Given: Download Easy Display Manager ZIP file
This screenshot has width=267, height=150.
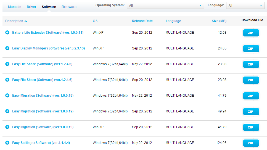Looking at the screenshot, I should pyautogui.click(x=251, y=49).
